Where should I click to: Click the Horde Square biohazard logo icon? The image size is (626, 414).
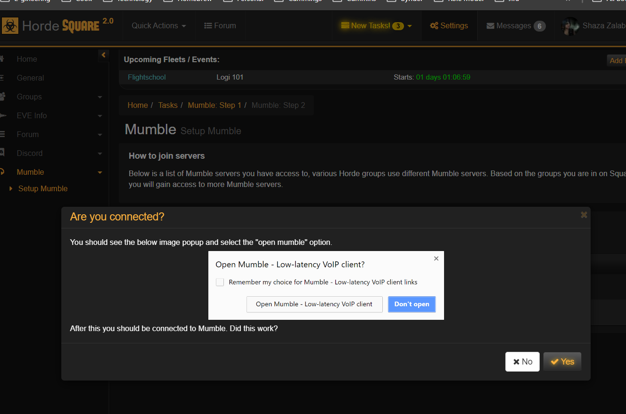point(10,25)
